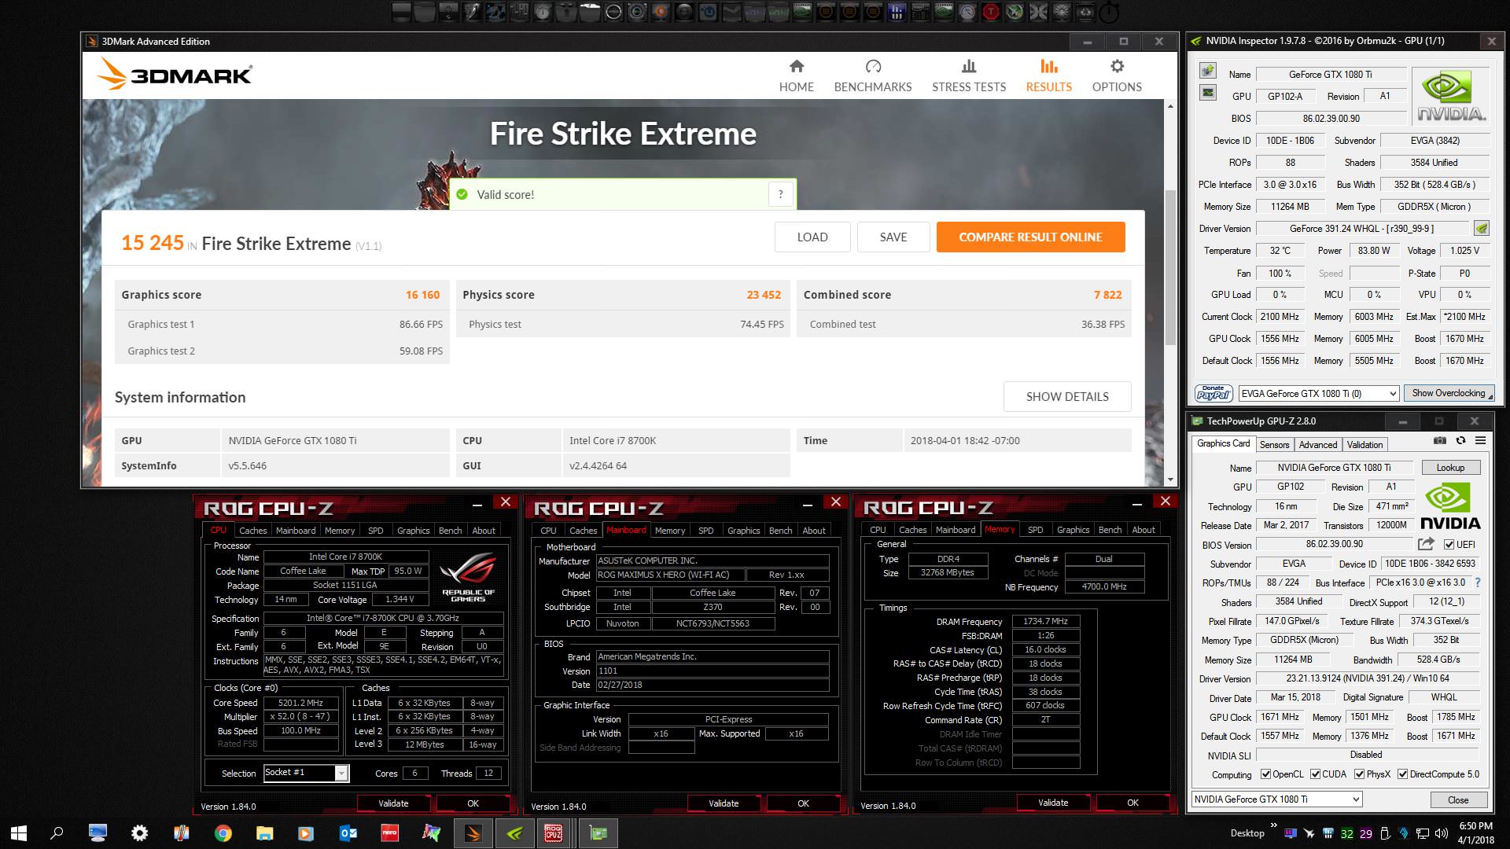This screenshot has width=1510, height=849.
Task: Click Show Overclocking in NVIDIA Inspector
Action: 1449,393
